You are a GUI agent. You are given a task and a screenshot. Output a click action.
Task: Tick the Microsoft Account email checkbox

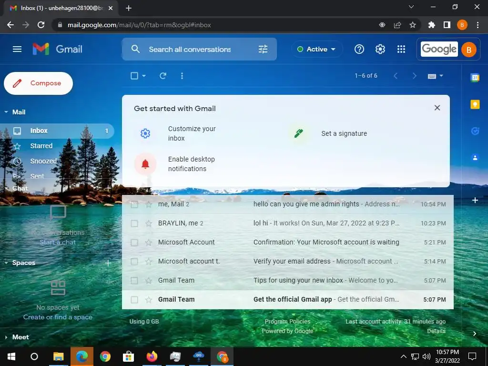(134, 243)
